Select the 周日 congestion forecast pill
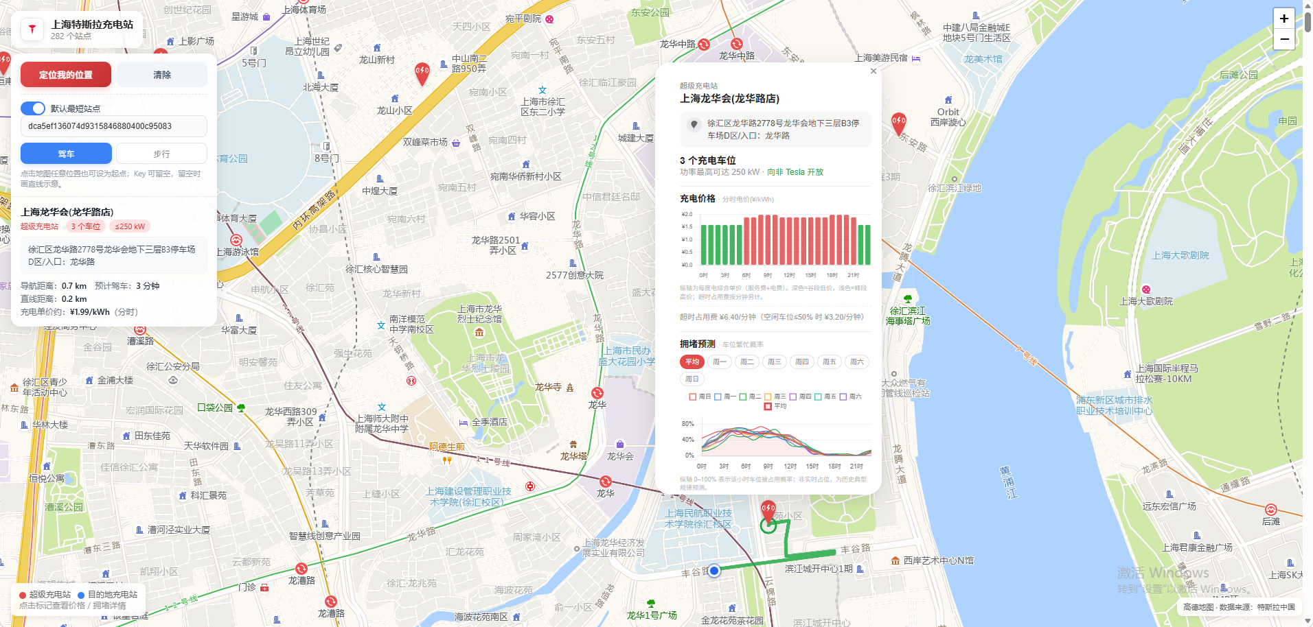Viewport: 1313px width, 627px height. 692,379
